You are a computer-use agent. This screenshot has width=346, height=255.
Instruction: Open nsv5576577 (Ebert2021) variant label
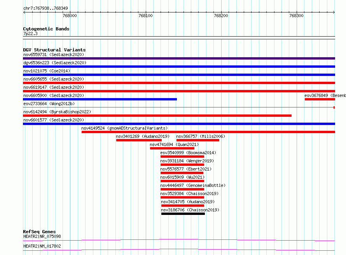(186, 169)
